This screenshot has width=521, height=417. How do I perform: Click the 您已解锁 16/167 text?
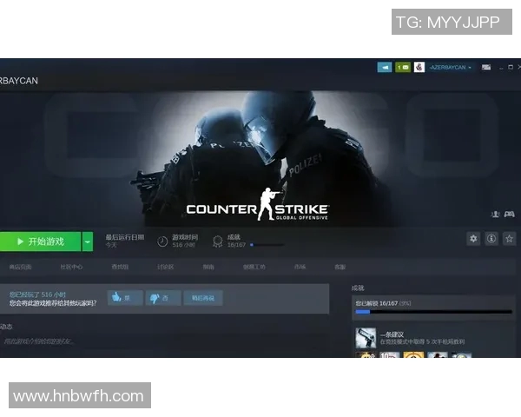[377, 303]
